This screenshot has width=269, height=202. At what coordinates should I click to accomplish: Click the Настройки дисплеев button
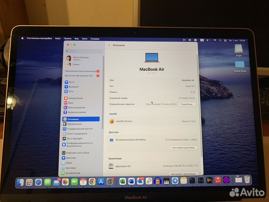(184, 147)
